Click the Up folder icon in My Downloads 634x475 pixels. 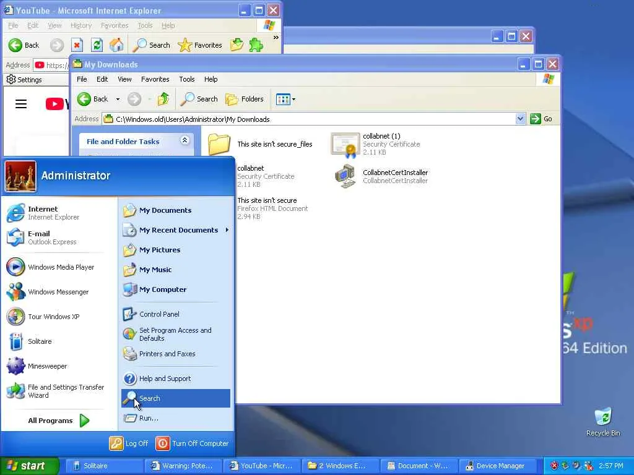pos(163,99)
